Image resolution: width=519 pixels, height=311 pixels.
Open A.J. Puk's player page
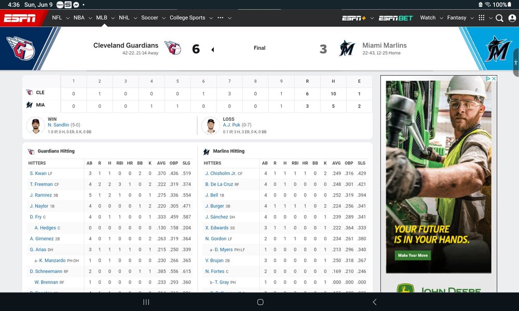231,125
